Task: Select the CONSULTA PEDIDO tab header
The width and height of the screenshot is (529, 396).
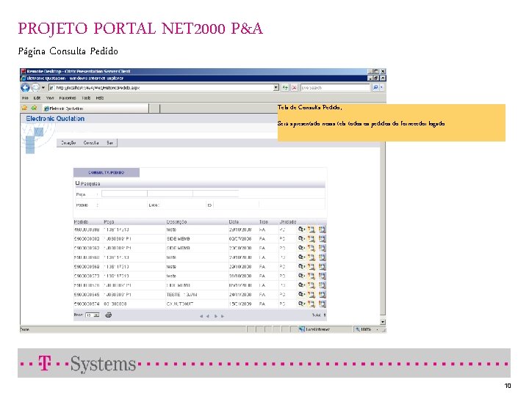Action: [107, 172]
